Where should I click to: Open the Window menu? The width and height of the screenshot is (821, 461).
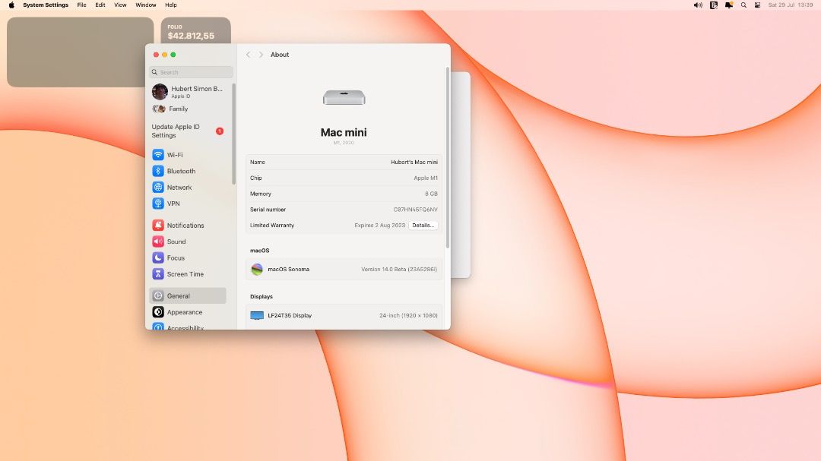point(146,5)
